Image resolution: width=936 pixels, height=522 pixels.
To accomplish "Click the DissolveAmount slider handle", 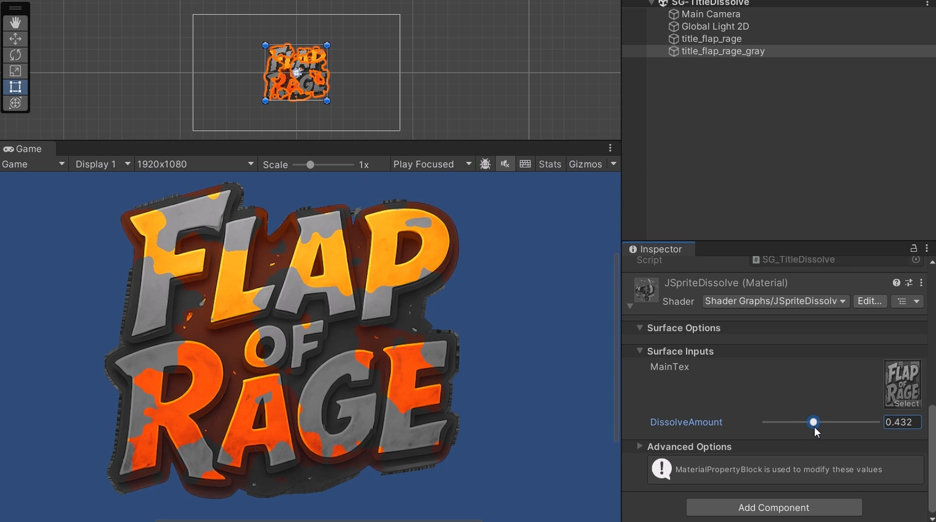I will pos(813,422).
